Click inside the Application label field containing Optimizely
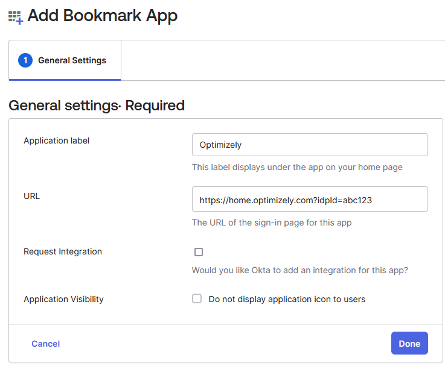The image size is (445, 366). (x=310, y=145)
